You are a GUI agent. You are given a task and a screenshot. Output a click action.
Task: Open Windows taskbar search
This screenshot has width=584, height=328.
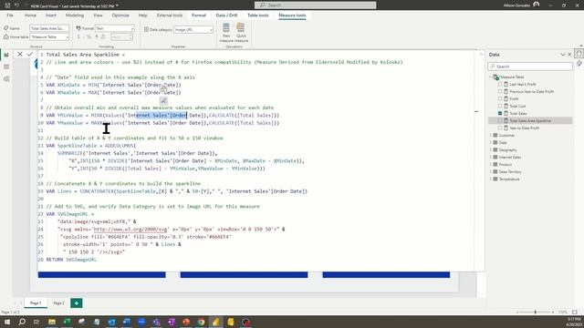(22, 322)
